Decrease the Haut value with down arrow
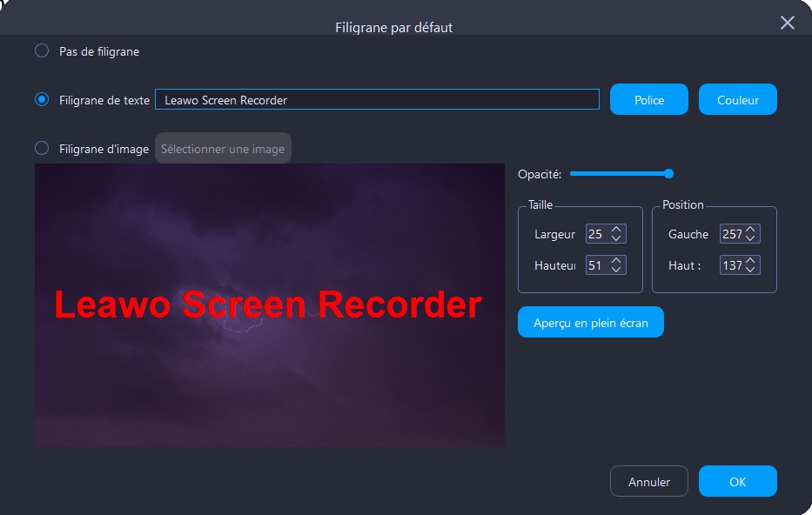This screenshot has height=515, width=812. pyautogui.click(x=750, y=270)
